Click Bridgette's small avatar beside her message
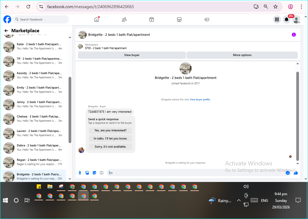Image resolution: width=308 pixels, height=219 pixels. (x=81, y=150)
